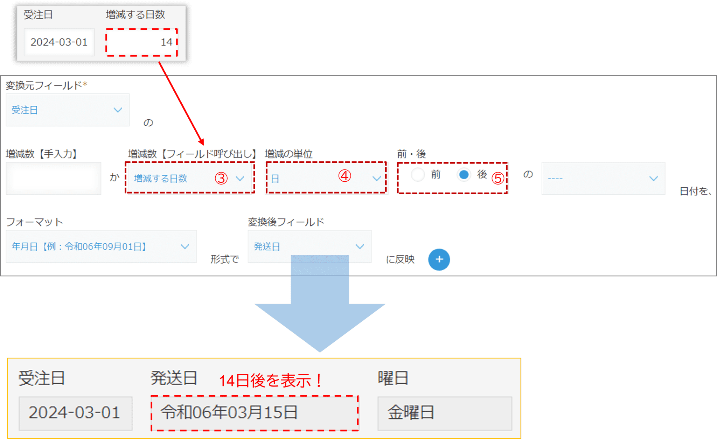Click chevron arrow of フォーマット dropdown
717x439 pixels.
click(185, 246)
